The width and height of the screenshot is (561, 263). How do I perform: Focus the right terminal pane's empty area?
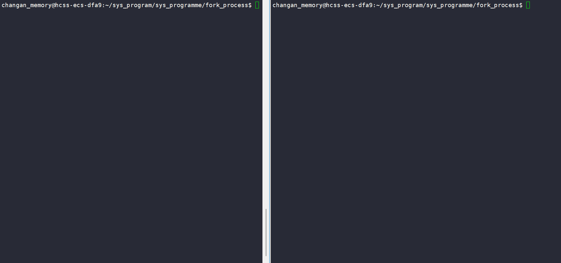[x=416, y=136]
